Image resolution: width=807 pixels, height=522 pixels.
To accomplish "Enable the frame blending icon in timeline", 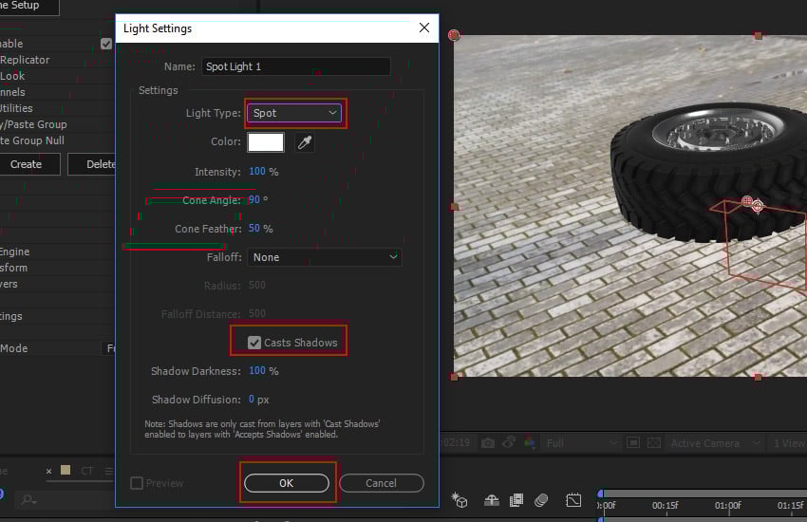I will [x=516, y=500].
